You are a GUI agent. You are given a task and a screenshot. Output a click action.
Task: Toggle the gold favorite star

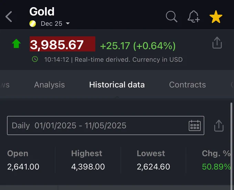click(216, 16)
